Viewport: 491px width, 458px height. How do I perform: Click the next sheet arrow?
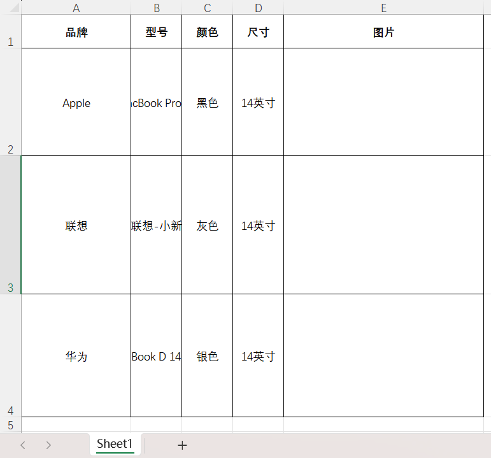click(48, 445)
